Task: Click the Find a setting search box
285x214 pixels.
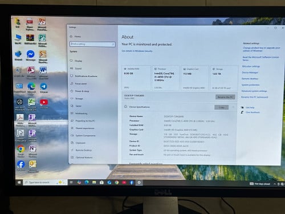Action: (92, 44)
